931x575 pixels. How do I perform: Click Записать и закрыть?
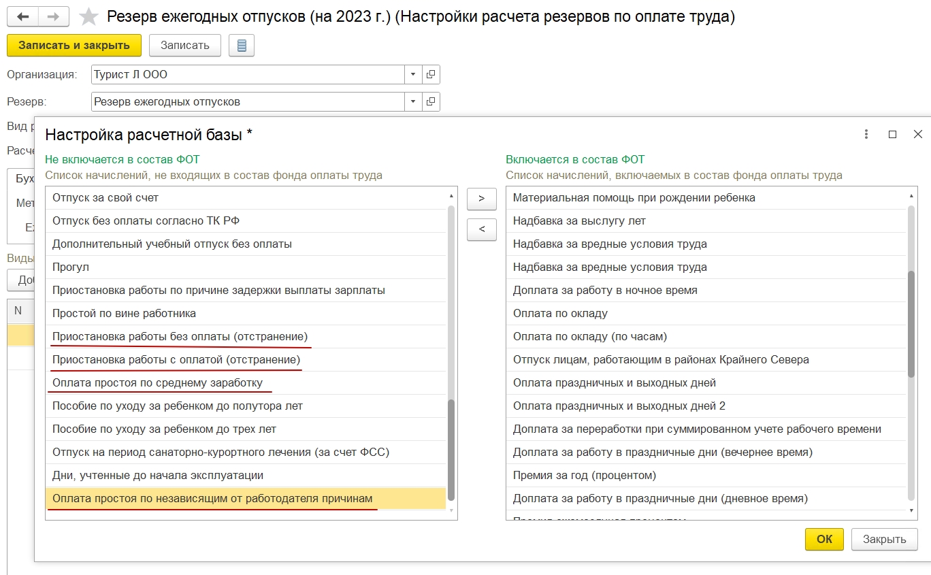tap(74, 46)
